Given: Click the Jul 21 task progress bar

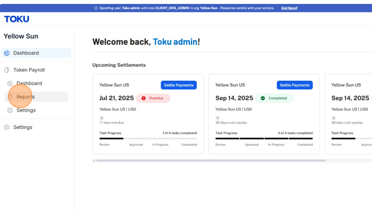Looking at the screenshot, I should coord(148,139).
